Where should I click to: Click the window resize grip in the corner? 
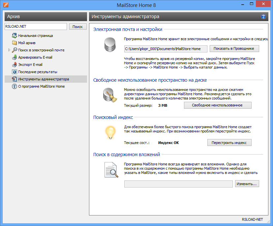click(268, 221)
